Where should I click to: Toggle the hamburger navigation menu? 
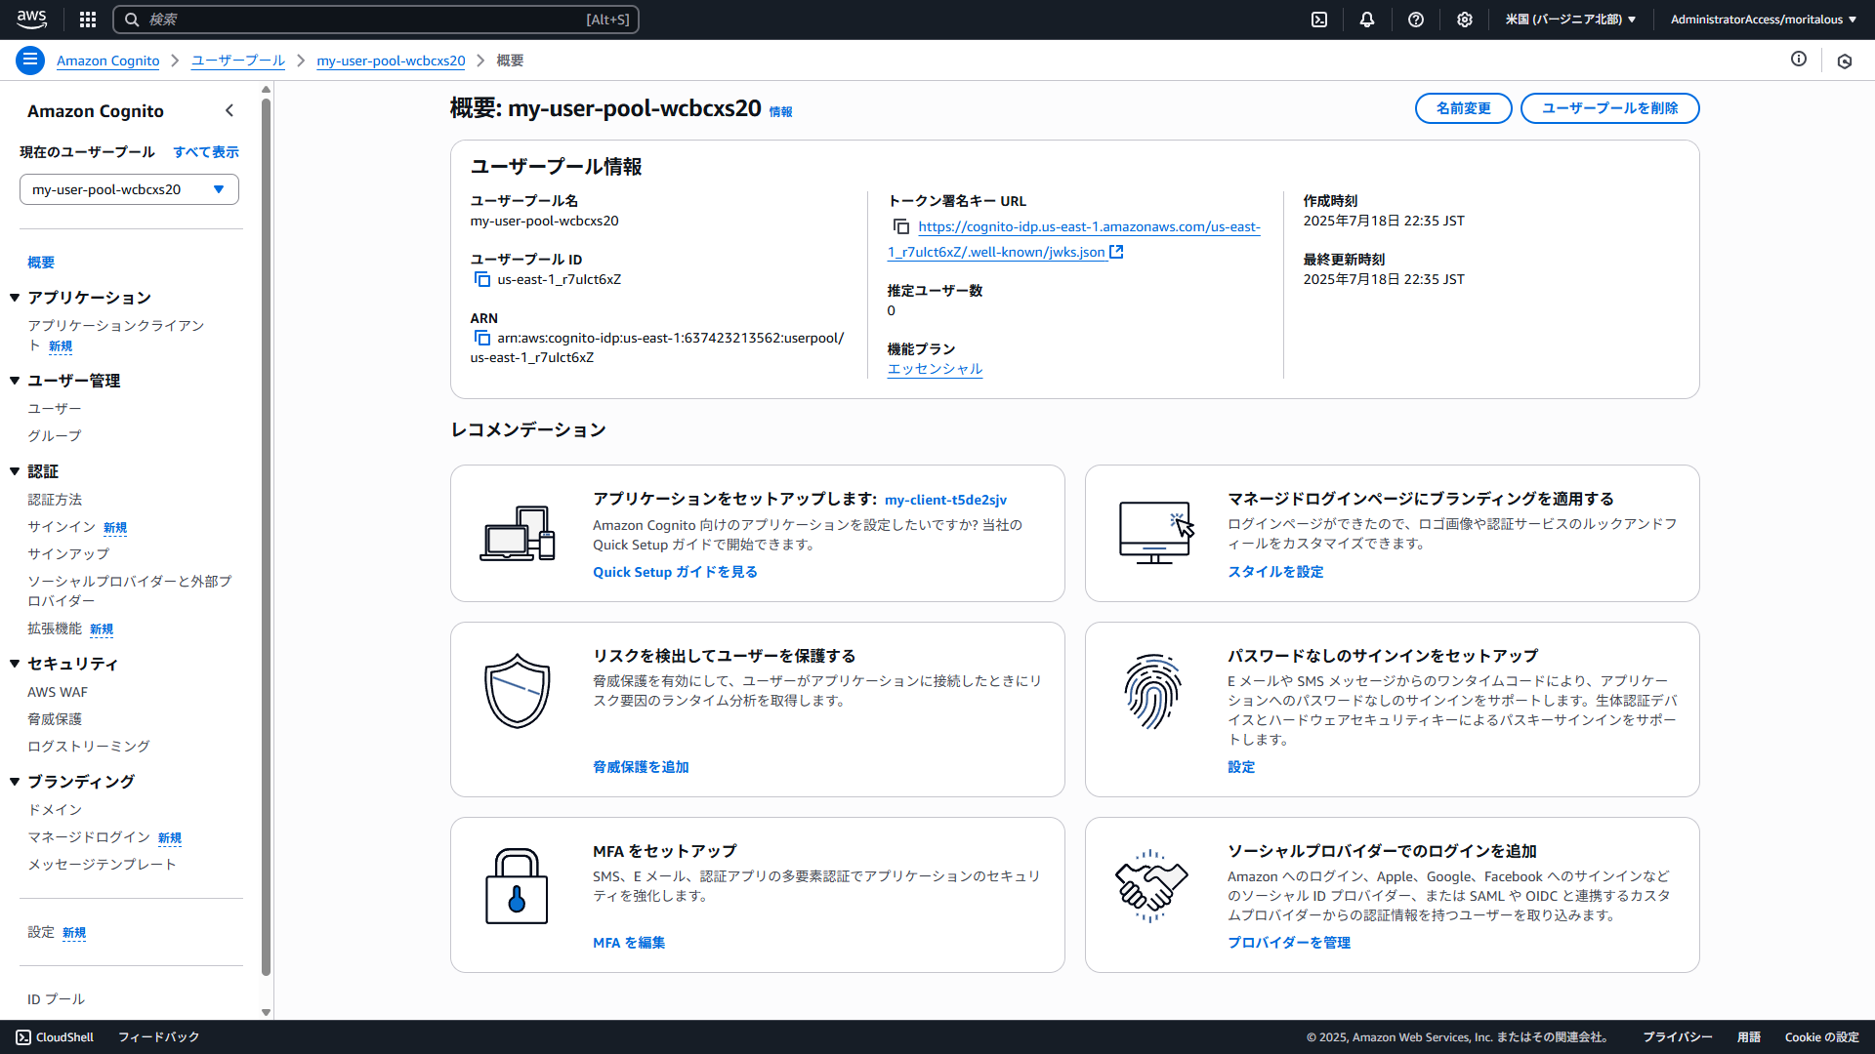point(30,61)
